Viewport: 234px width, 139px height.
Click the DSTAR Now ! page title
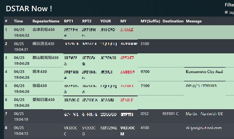coord(29,9)
